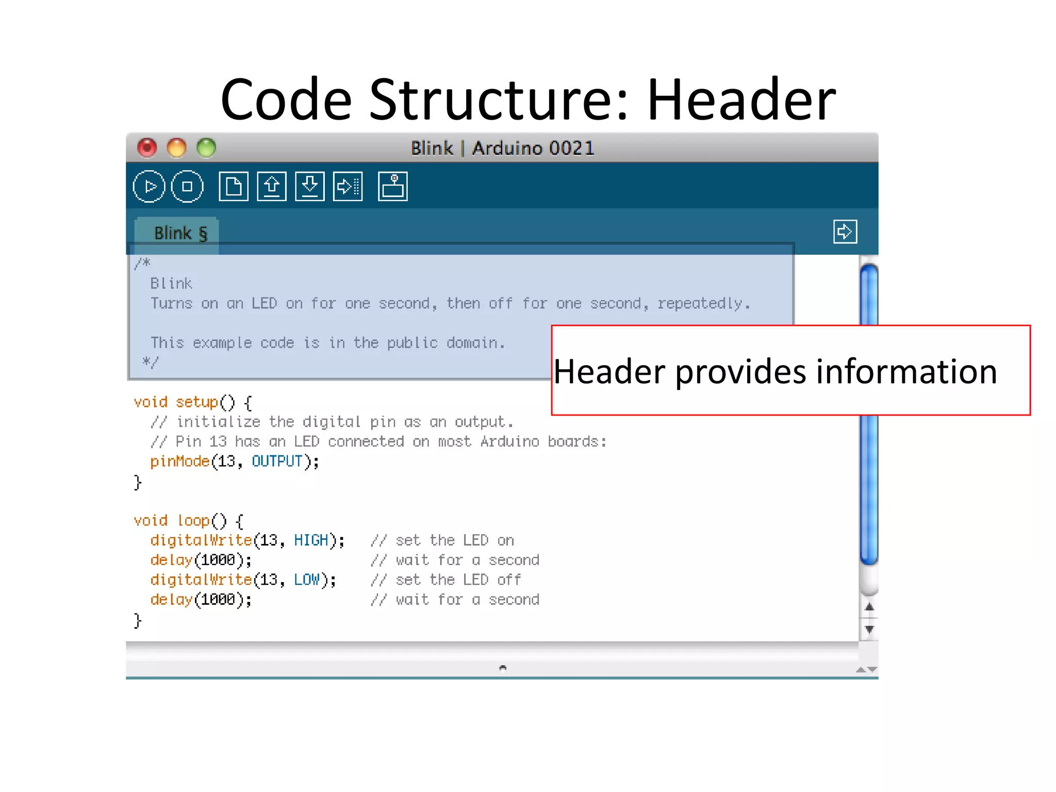Click in the void setup() code line
The height and width of the screenshot is (792, 1056).
coord(193,402)
